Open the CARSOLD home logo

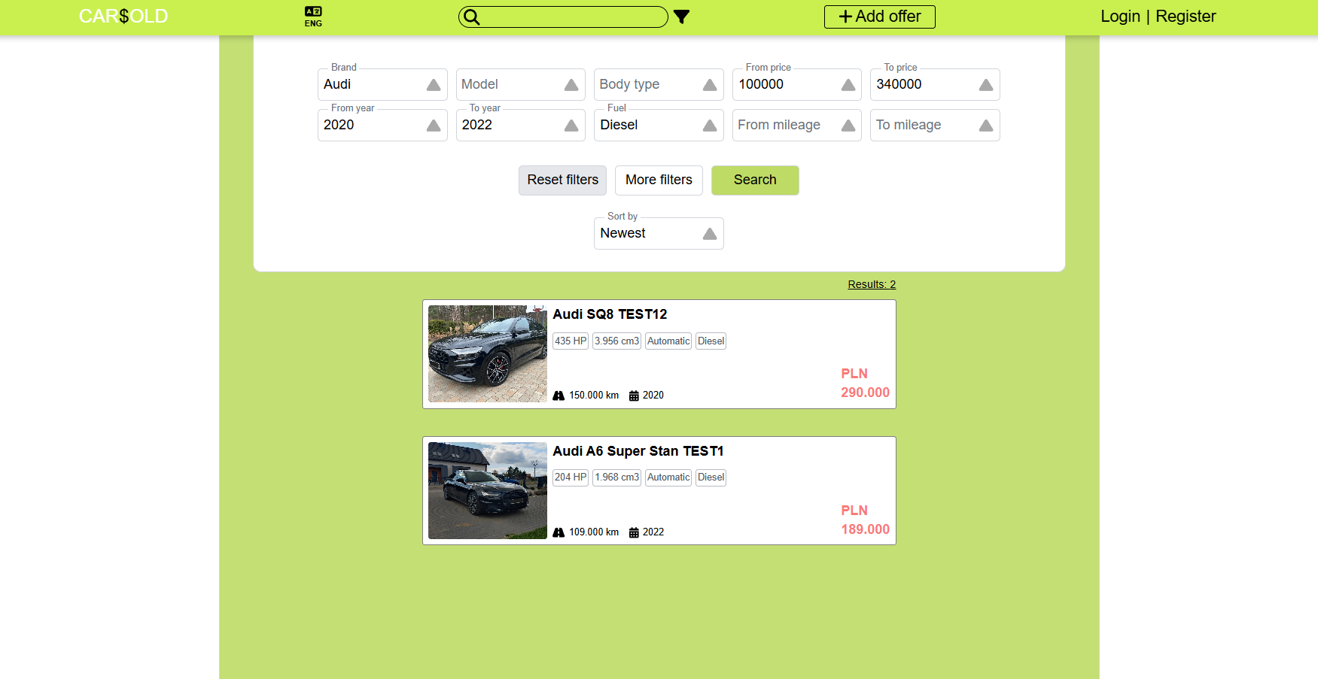tap(123, 17)
